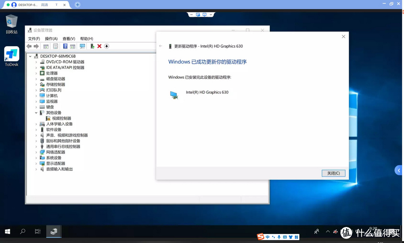This screenshot has width=404, height=243.
Task: Expand the 磁盘驱动器 node
Action: [x=36, y=79]
